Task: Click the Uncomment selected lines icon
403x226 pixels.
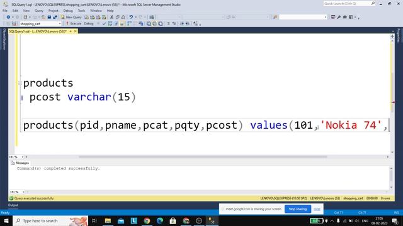Action: pos(174,24)
